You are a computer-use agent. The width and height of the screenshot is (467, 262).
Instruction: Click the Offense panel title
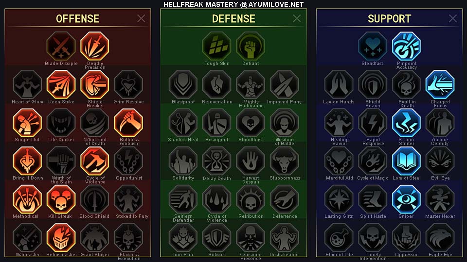(77, 19)
